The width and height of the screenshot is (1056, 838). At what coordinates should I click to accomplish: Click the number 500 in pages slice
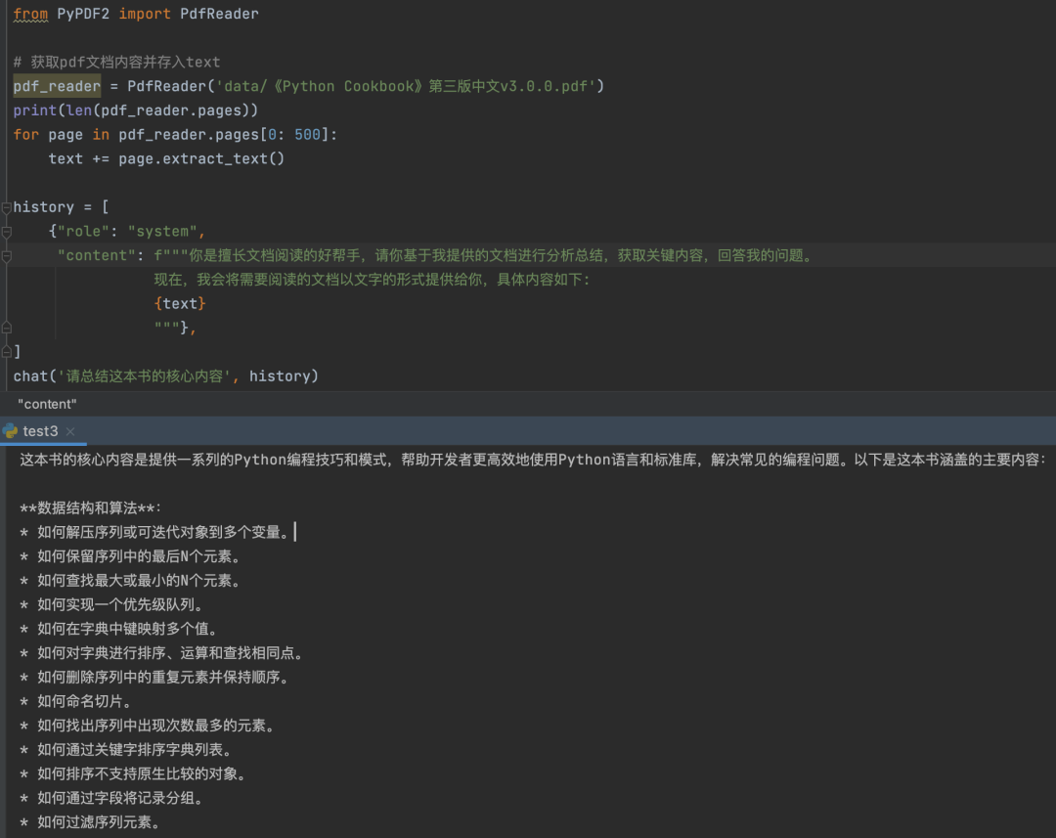(307, 135)
